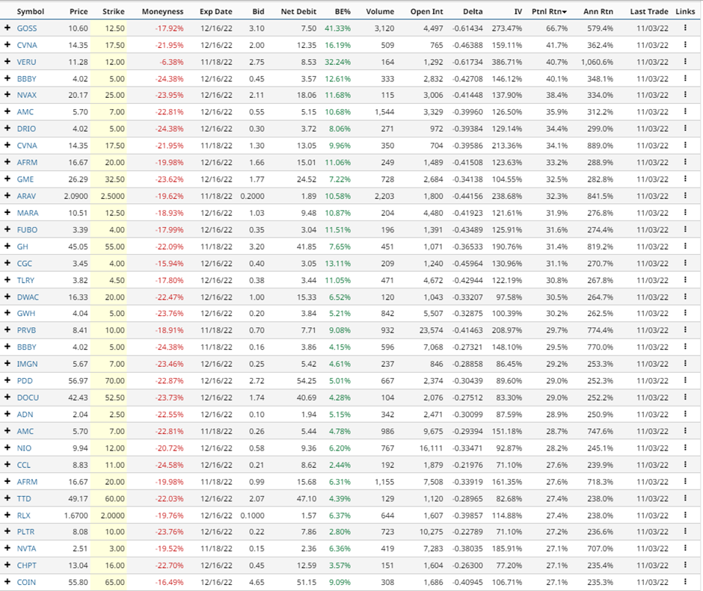Select the 65.00 strike cell for COIN
Image resolution: width=703 pixels, height=591 pixels.
[114, 582]
